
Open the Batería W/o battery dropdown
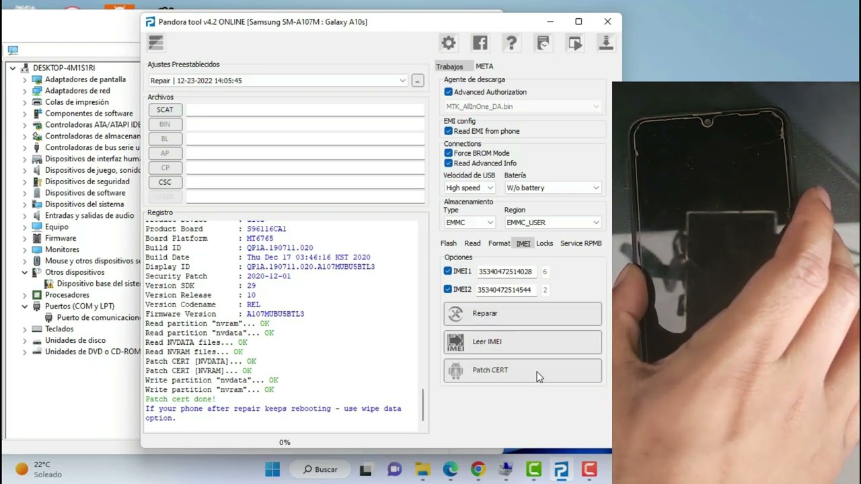click(x=552, y=188)
